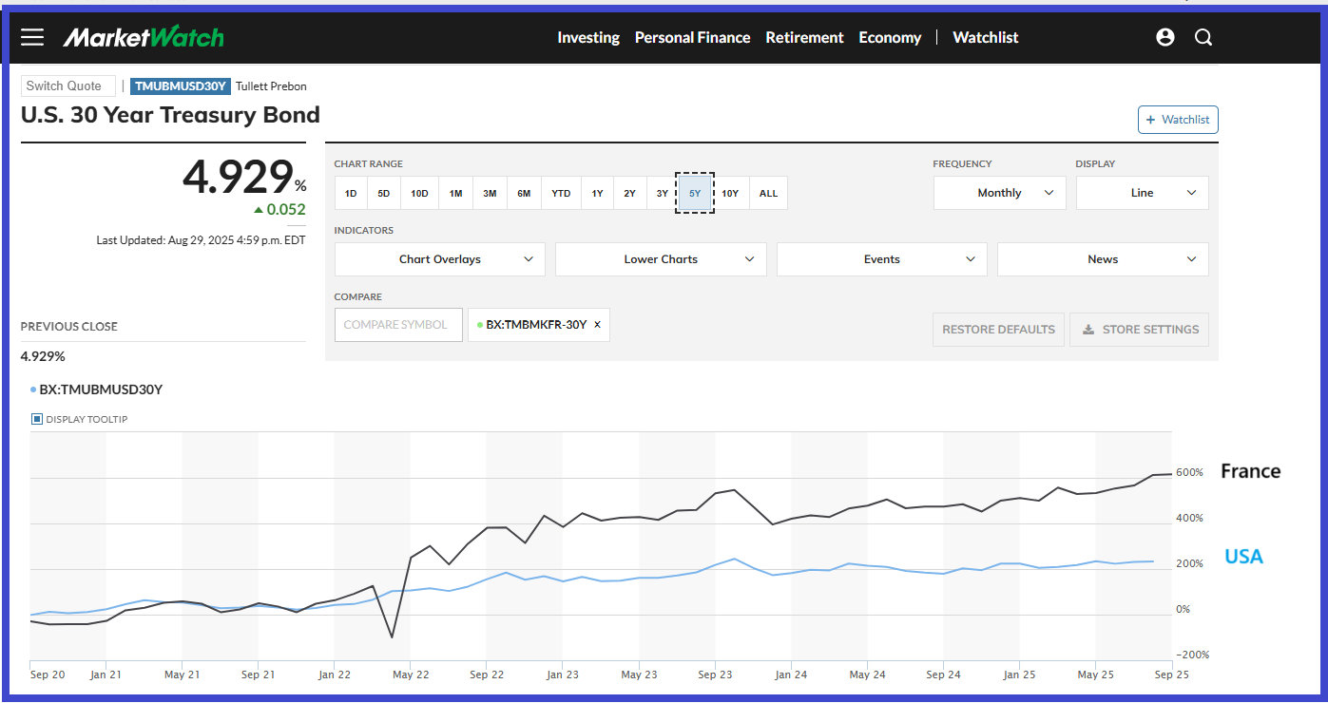1328x703 pixels.
Task: Open the Display Line dropdown
Action: tap(1142, 193)
